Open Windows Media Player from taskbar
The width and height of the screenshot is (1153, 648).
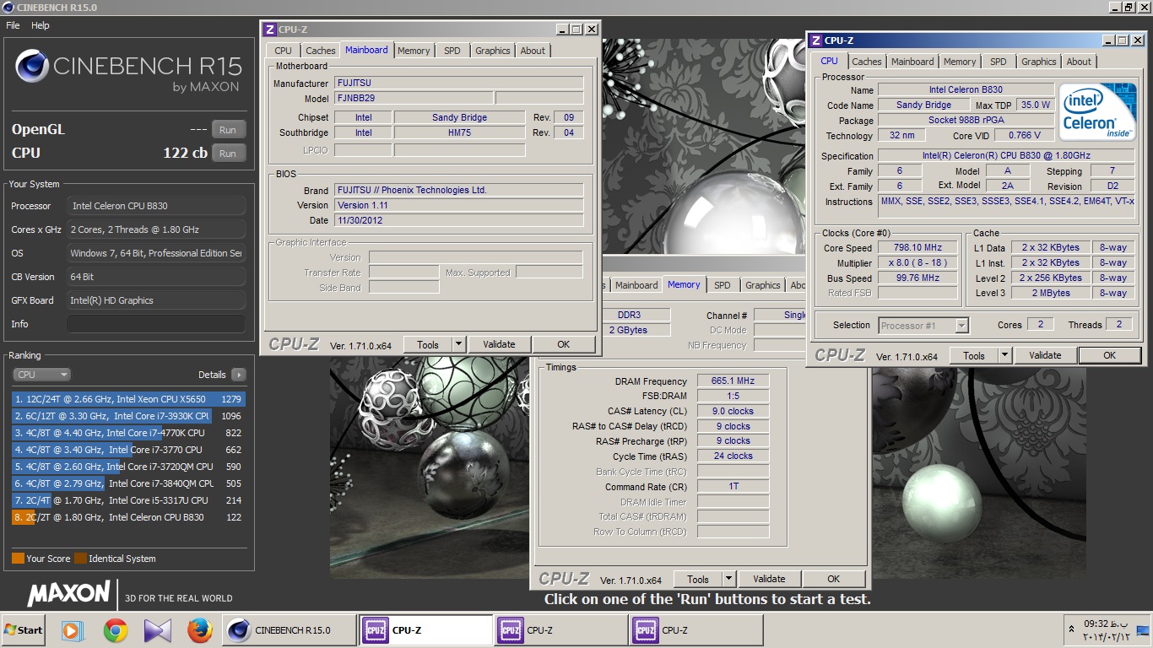(x=73, y=630)
